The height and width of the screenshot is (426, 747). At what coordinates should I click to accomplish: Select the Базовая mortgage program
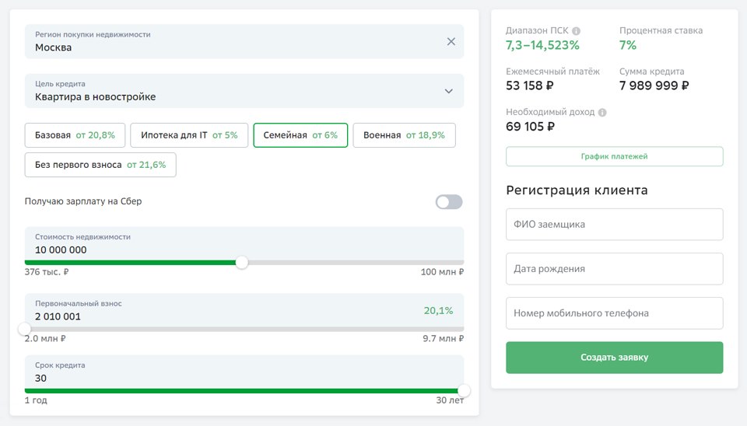(75, 135)
